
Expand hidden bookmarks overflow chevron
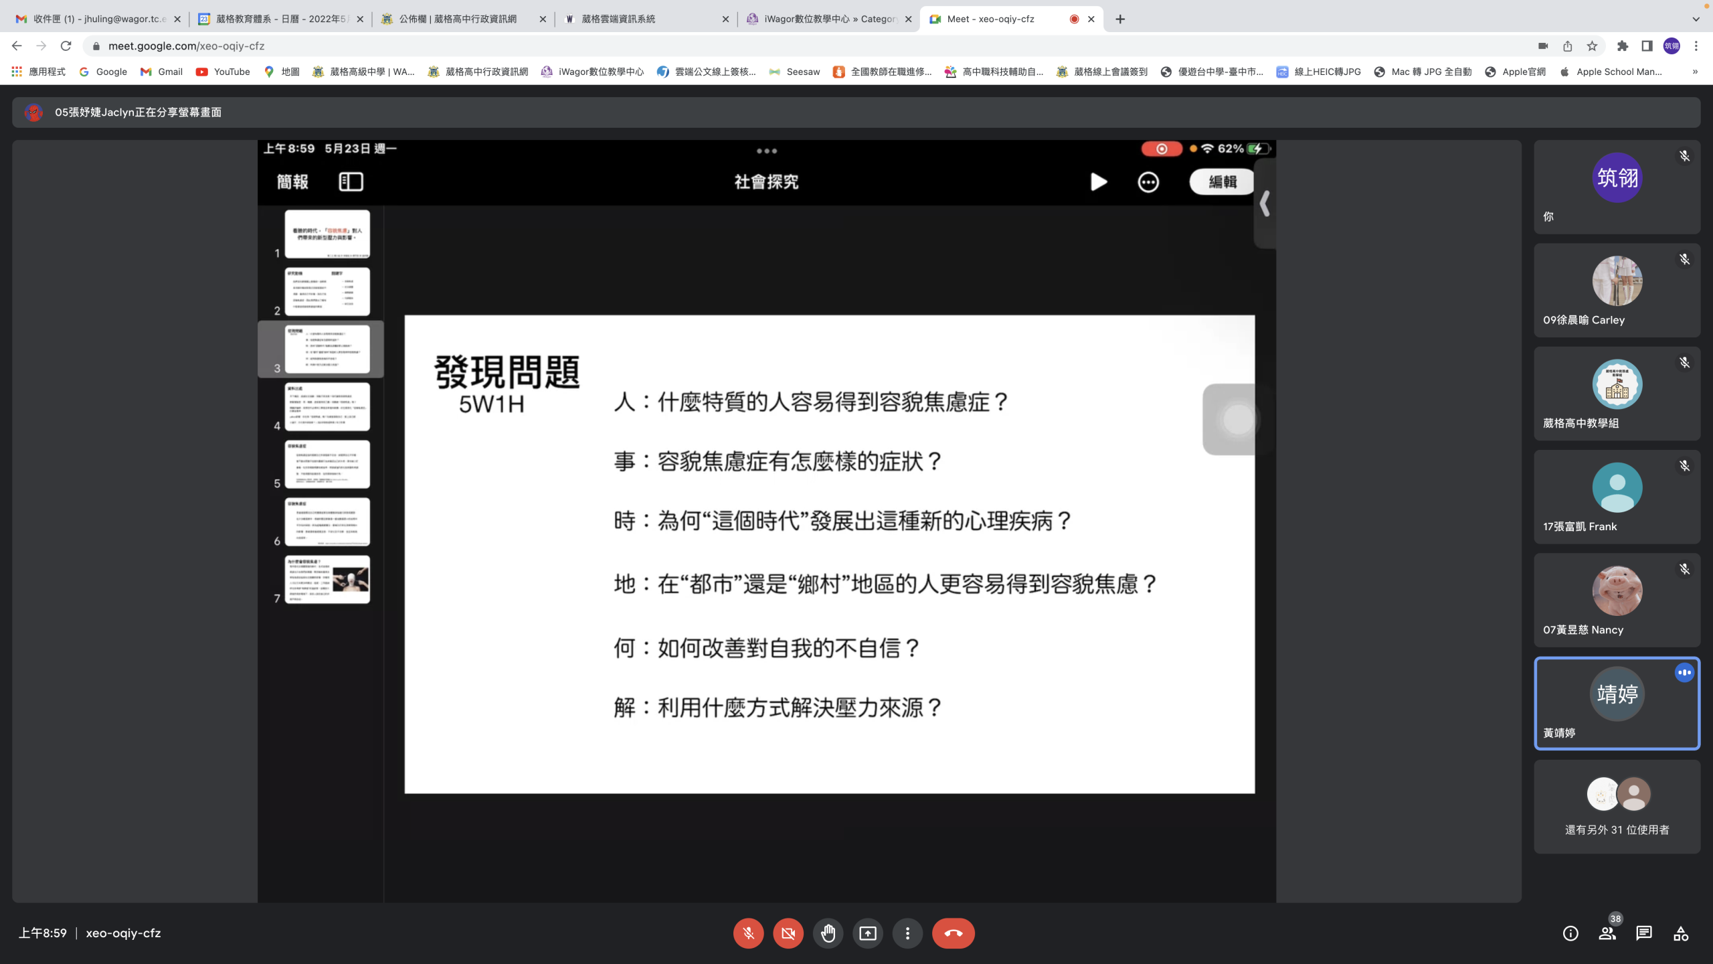(1695, 72)
